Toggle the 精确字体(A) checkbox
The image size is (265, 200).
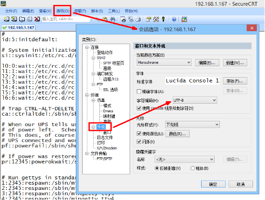click(x=139, y=91)
